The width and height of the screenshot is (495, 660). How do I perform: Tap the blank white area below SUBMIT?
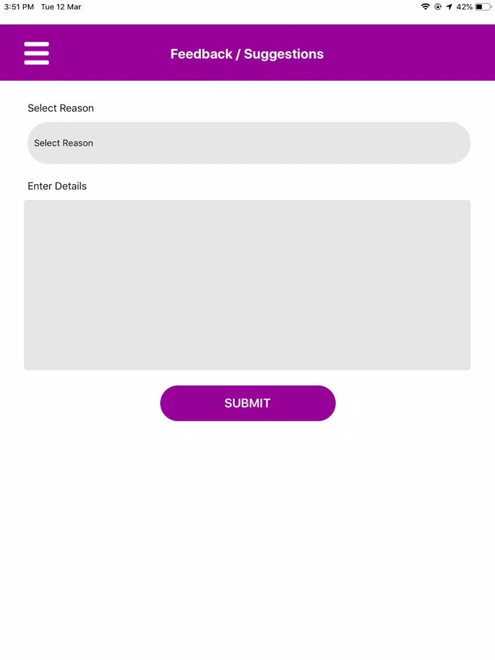coord(247,539)
